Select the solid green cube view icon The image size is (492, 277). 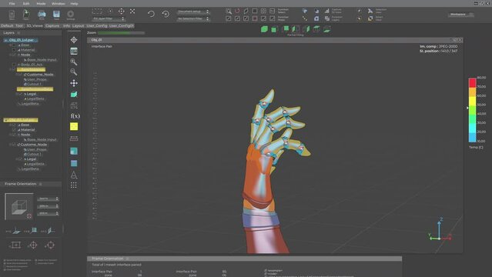click(264, 29)
